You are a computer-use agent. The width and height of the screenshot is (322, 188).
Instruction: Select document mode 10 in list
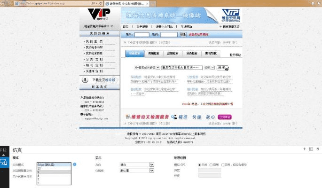tap(54, 168)
